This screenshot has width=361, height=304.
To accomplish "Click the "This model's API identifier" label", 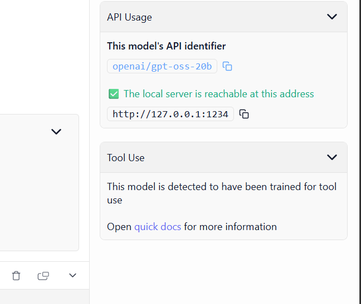I will (x=167, y=46).
